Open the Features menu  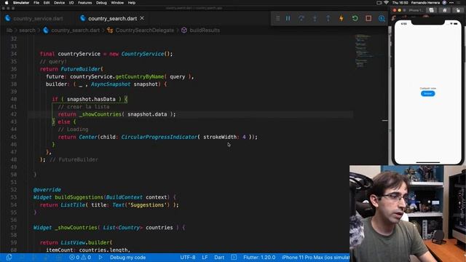point(84,3)
